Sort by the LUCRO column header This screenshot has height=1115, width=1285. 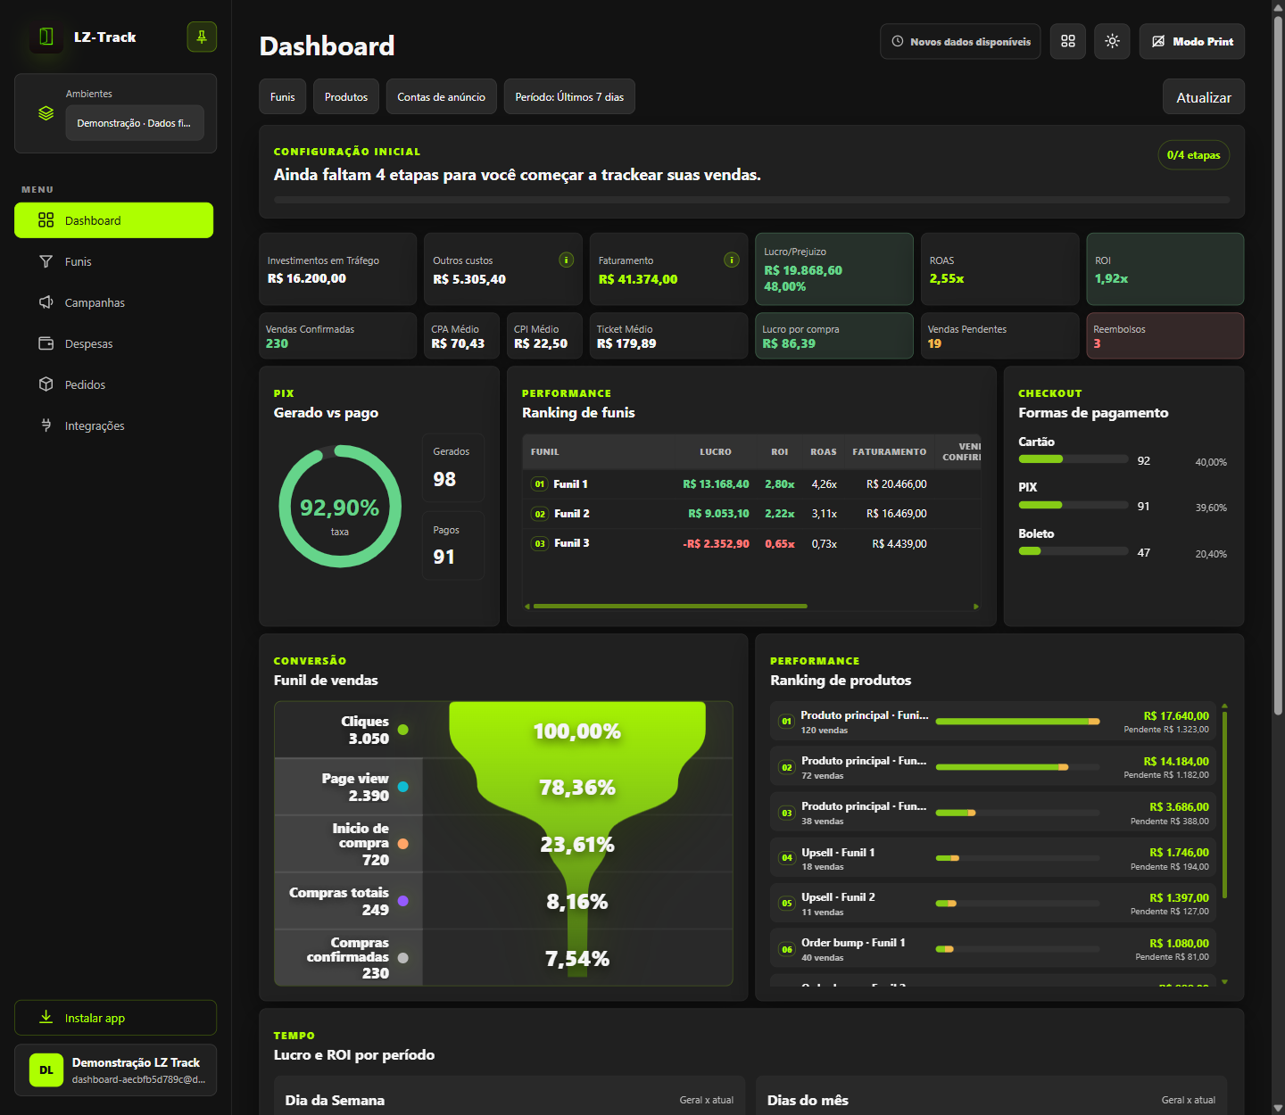716,452
